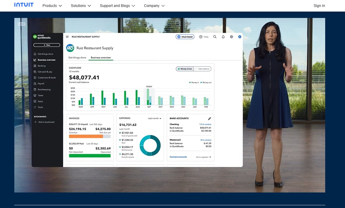Click the Money in legend marker
The height and width of the screenshot is (208, 345).
point(190,83)
